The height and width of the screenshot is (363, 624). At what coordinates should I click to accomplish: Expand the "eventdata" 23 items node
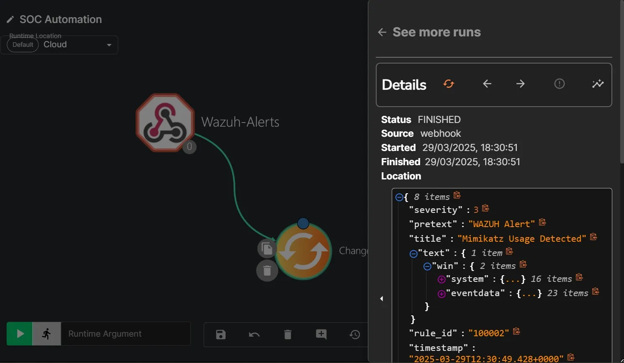click(441, 294)
